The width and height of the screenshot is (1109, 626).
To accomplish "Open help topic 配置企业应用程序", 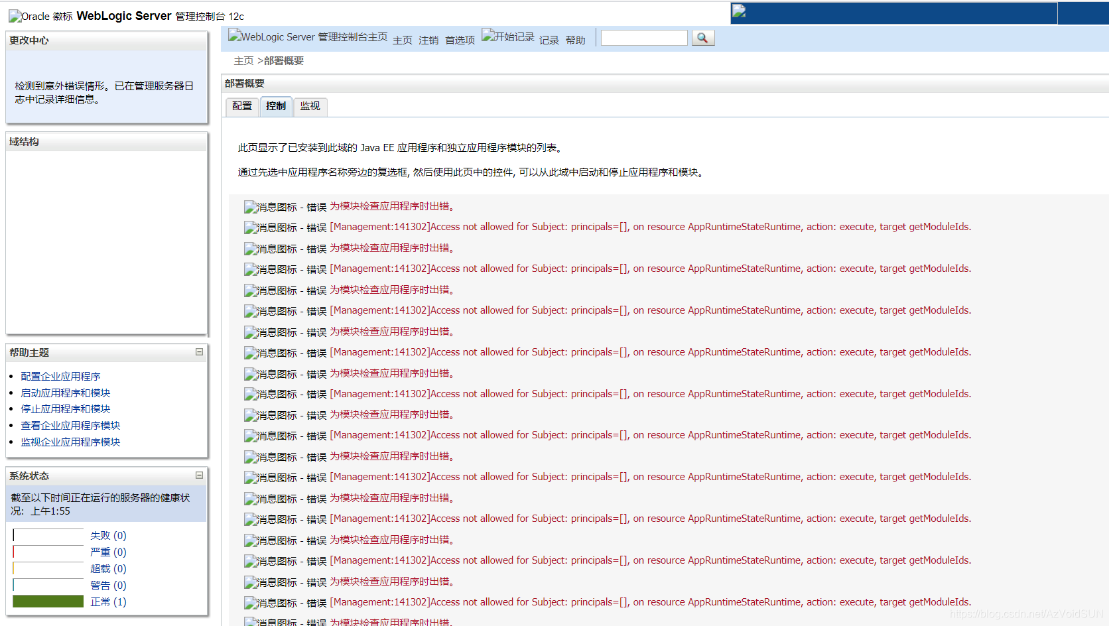I will click(x=61, y=376).
